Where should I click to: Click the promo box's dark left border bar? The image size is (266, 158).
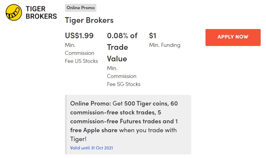(x=66, y=125)
